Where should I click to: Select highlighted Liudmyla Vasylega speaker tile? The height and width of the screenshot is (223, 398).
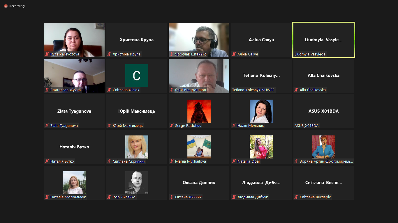point(323,40)
